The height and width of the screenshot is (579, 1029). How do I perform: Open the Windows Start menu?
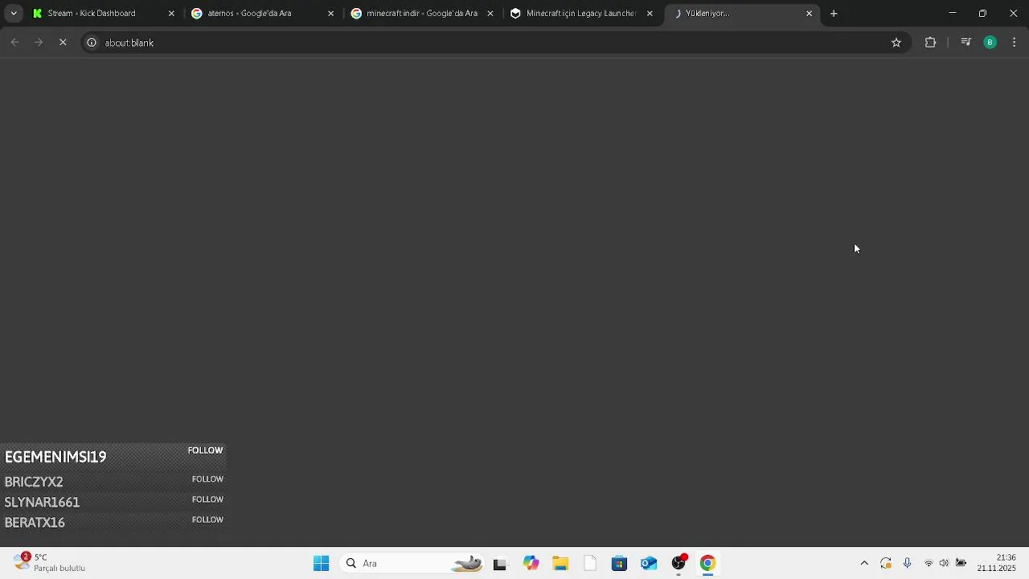(322, 564)
